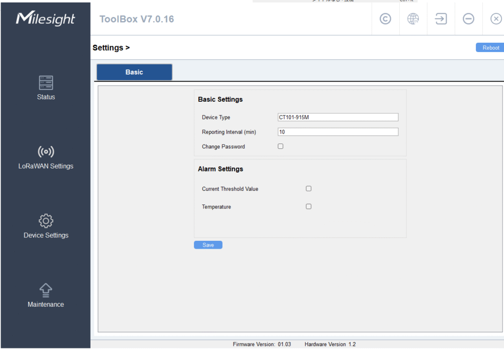The height and width of the screenshot is (349, 504).
Task: Open LoRaWAN Settings via the signal icon
Action: coord(46,152)
